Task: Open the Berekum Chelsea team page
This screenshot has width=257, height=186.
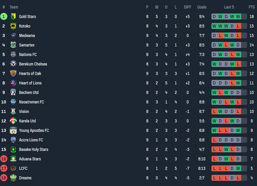Action: [x=33, y=64]
